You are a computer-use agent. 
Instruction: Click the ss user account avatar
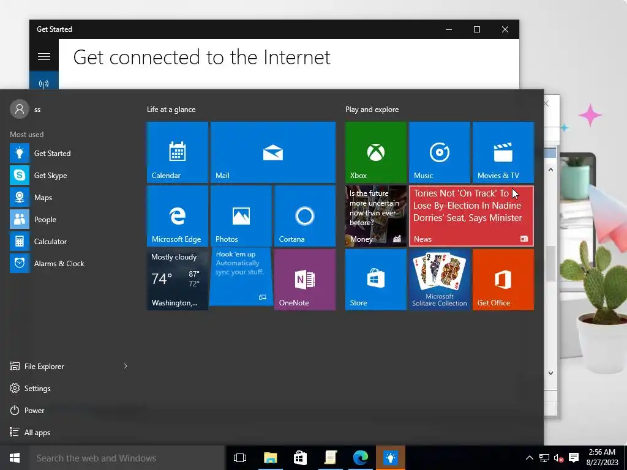pos(20,109)
